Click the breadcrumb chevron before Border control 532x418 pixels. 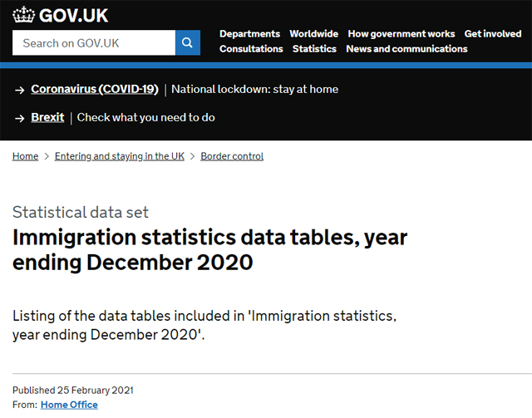tap(192, 156)
